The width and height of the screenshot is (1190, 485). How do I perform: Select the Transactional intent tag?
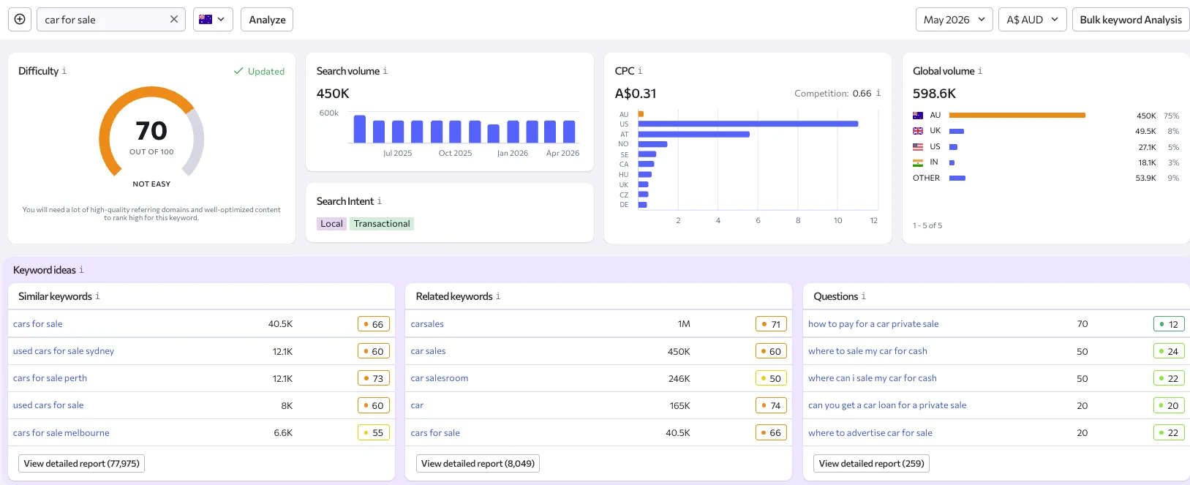click(x=382, y=224)
